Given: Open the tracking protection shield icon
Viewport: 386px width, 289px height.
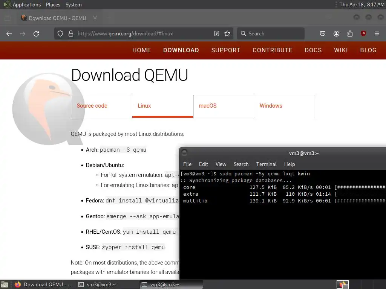Looking at the screenshot, I should 60,33.
